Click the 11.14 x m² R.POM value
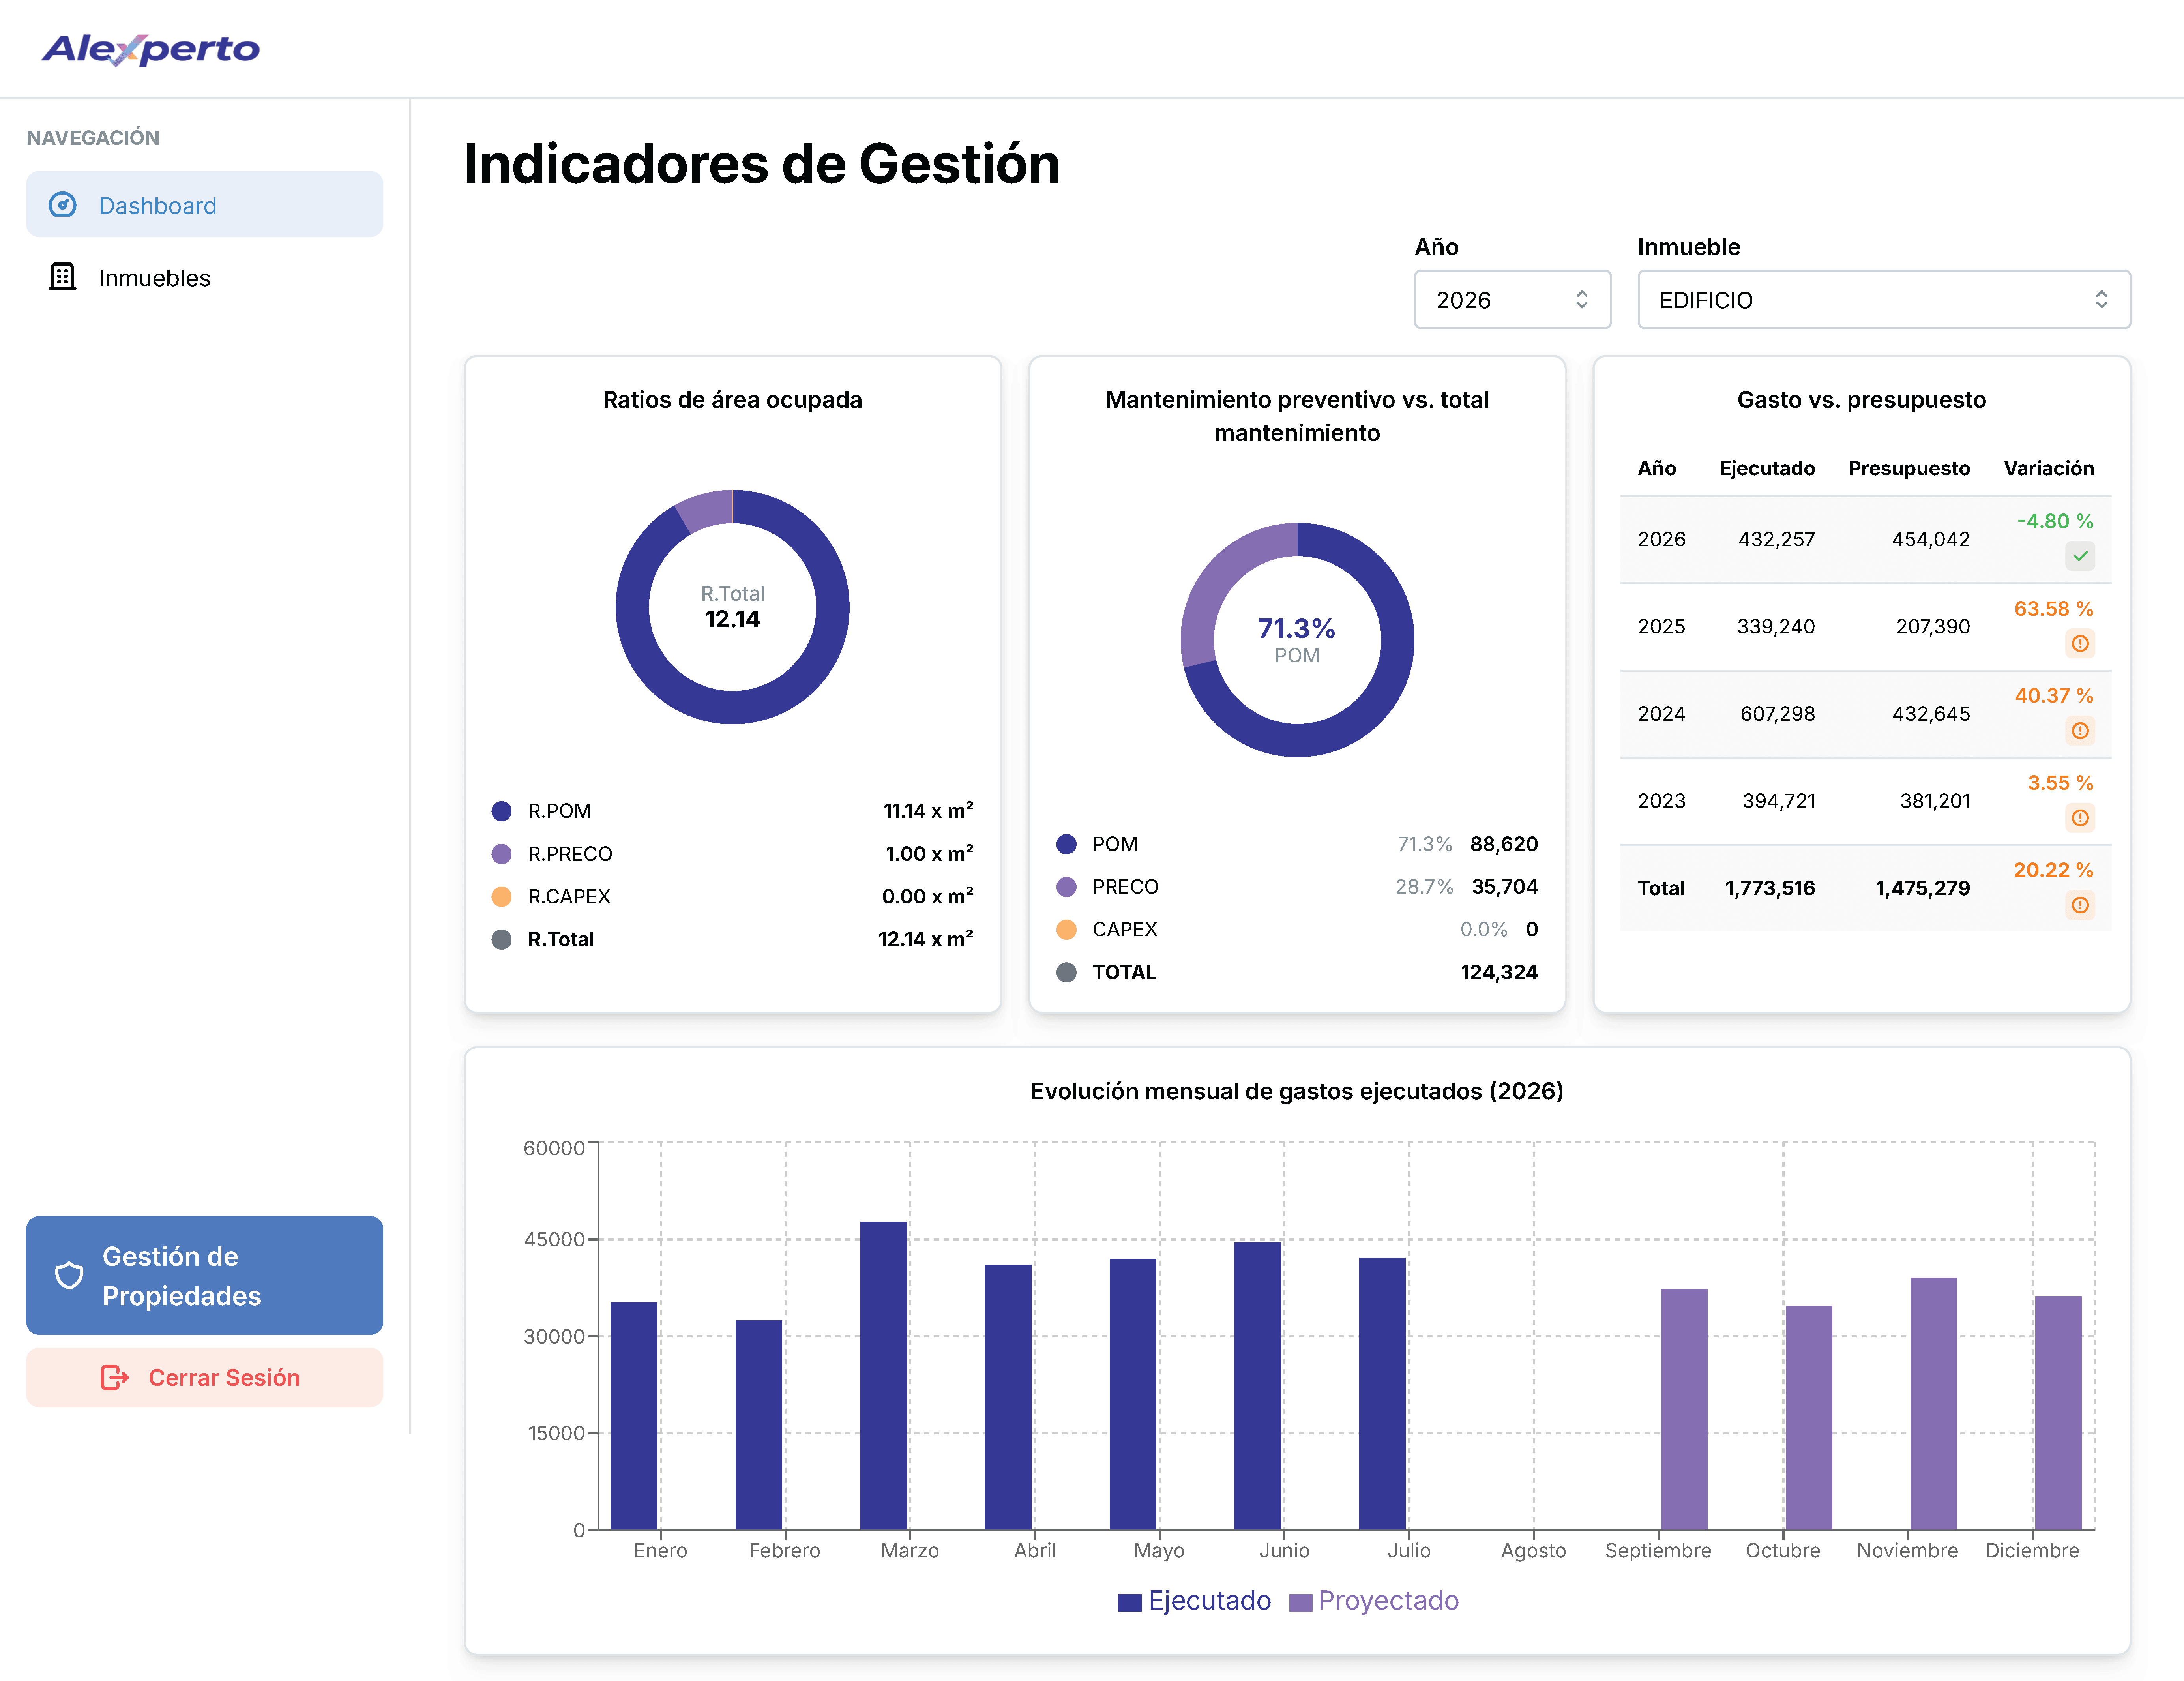This screenshot has height=1681, width=2184. coord(928,811)
